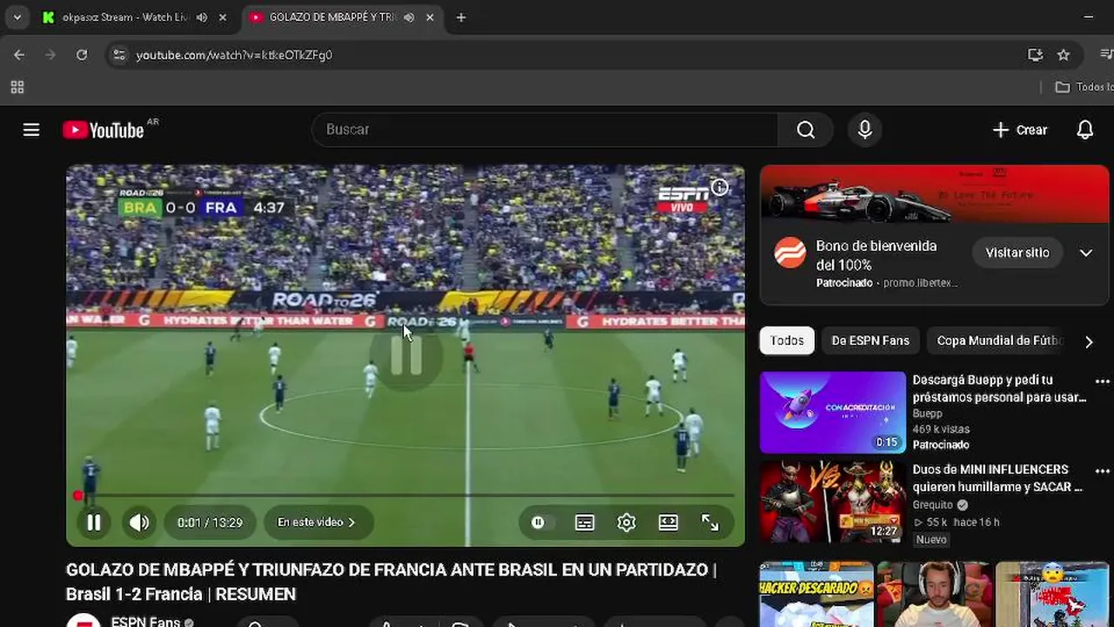Reload the page

coord(82,55)
